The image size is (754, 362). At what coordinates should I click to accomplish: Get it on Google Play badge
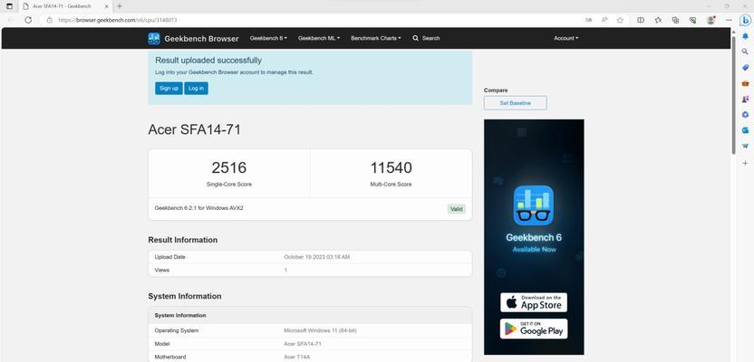point(534,329)
